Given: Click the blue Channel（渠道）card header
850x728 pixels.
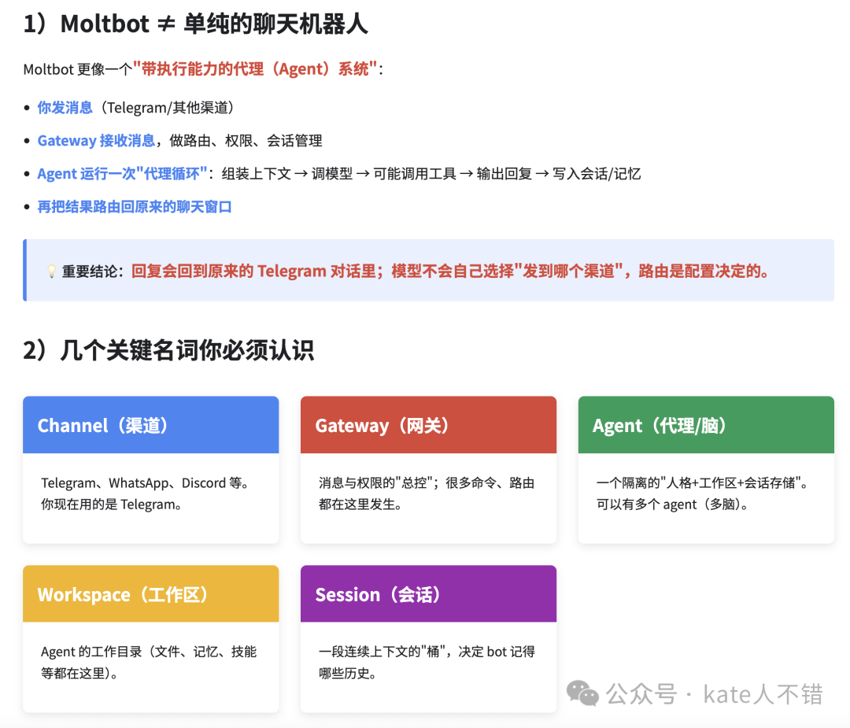Looking at the screenshot, I should point(150,426).
